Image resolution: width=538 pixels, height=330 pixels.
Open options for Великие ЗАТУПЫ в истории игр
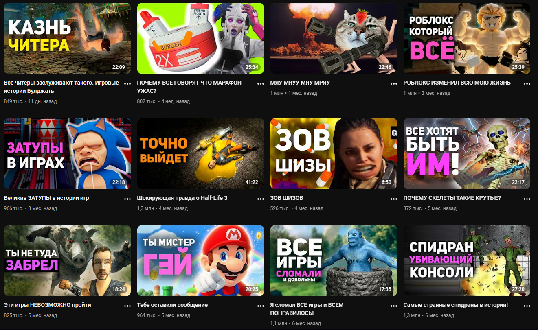(127, 199)
